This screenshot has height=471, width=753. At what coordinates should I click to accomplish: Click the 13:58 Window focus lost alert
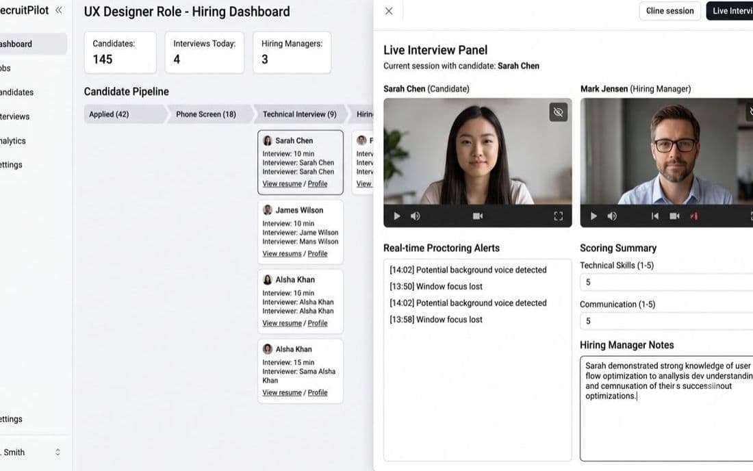pyautogui.click(x=436, y=320)
